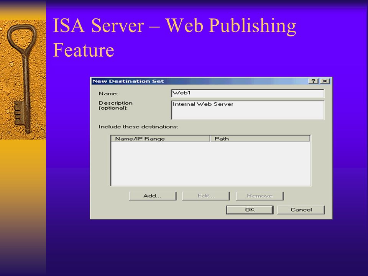Click the Remove button

tap(260, 196)
